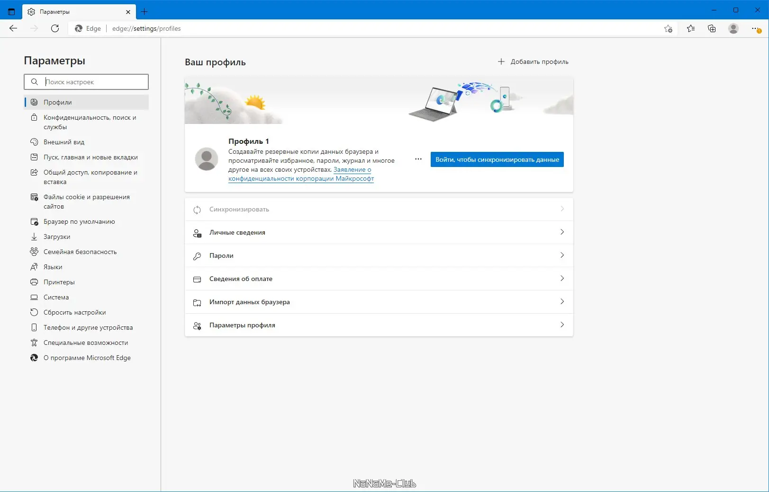769x492 pixels.
Task: Expand the Пароли row chevron
Action: (562, 255)
